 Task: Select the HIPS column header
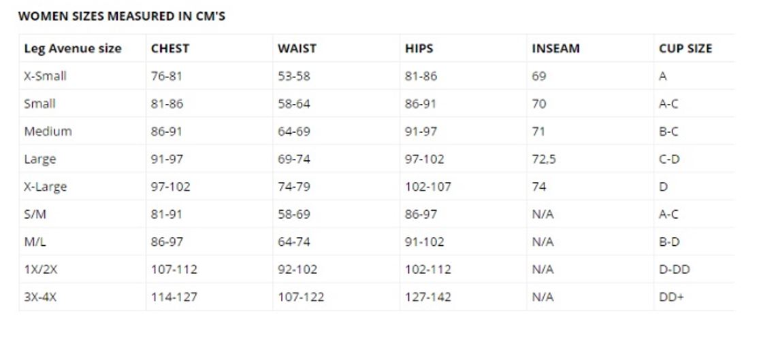[419, 49]
